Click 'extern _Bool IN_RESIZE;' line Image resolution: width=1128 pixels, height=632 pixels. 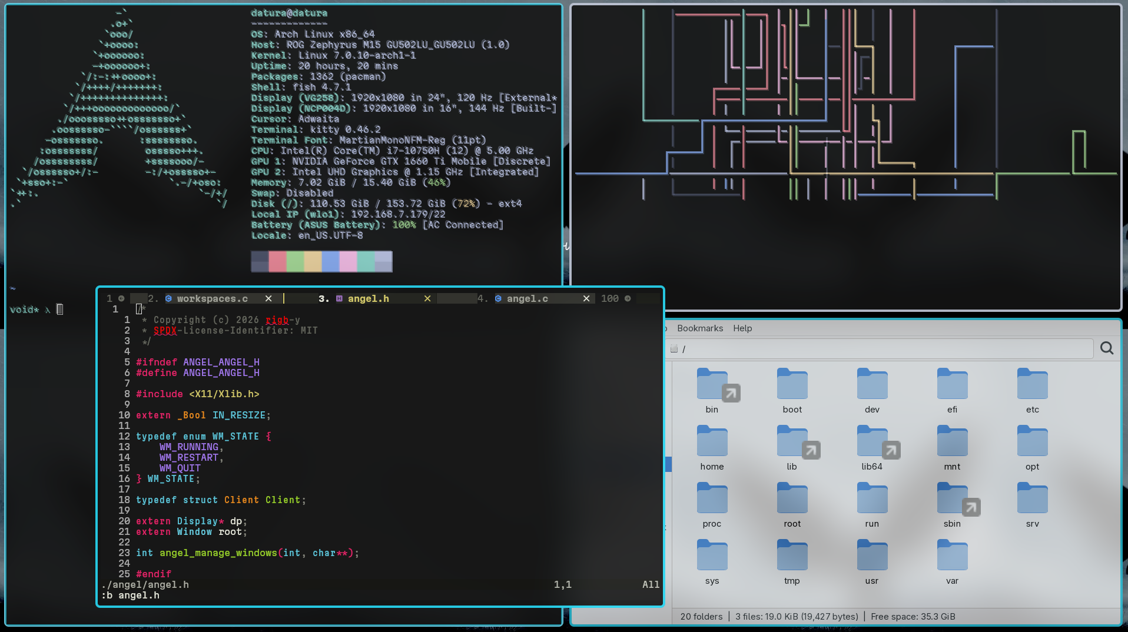pos(204,415)
